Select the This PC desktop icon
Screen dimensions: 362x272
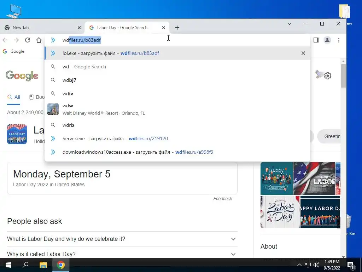click(13, 11)
